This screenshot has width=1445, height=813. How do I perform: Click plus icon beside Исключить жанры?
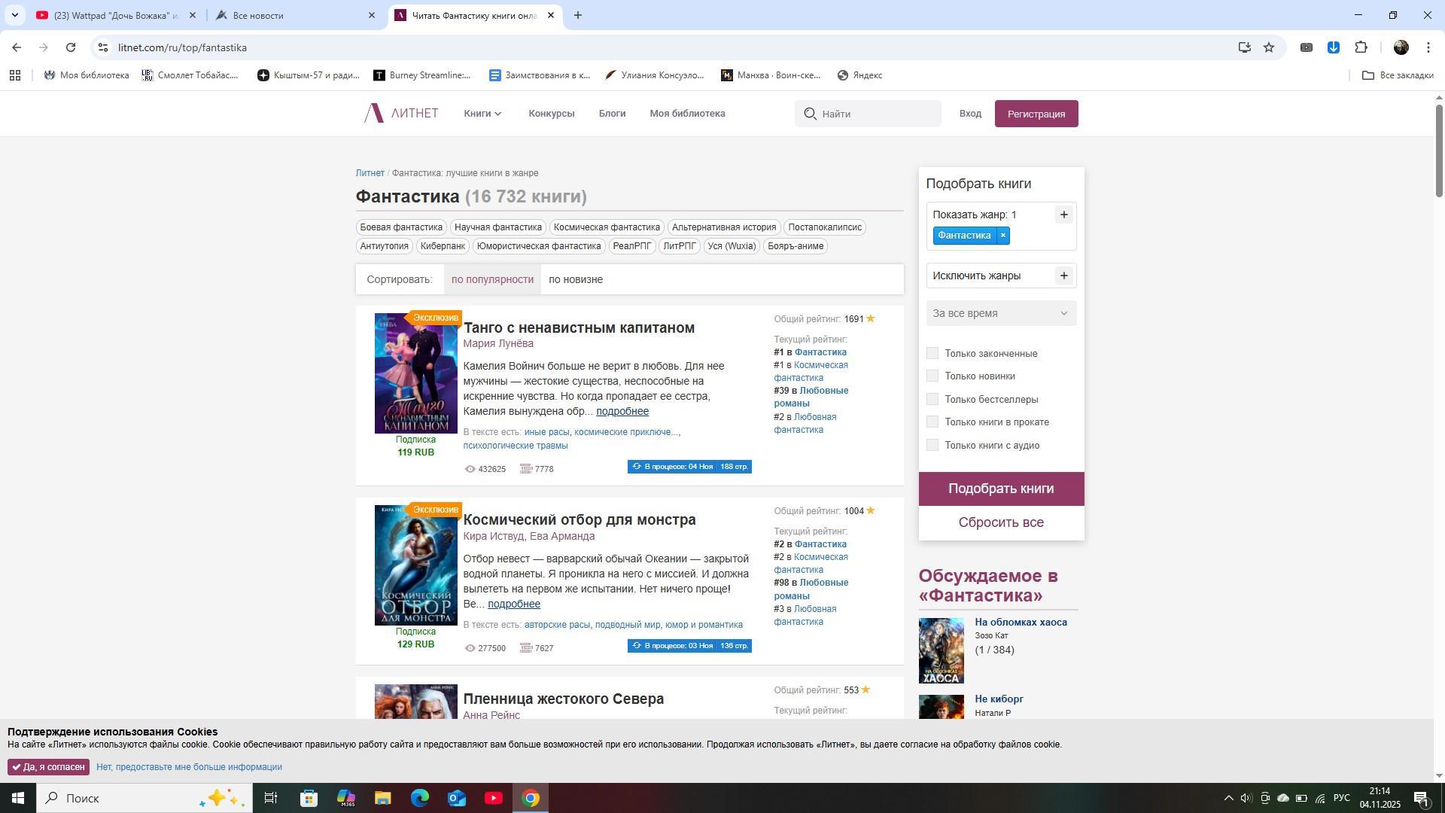click(1063, 276)
